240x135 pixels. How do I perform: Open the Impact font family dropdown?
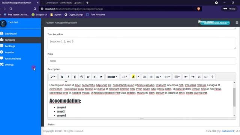click(112, 77)
